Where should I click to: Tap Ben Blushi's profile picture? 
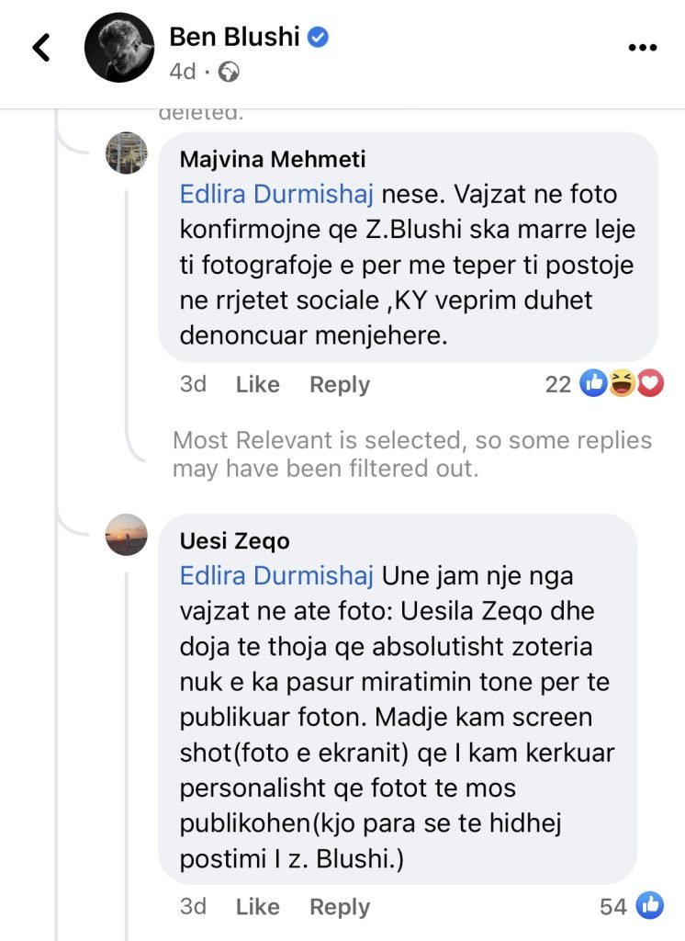coord(118,48)
